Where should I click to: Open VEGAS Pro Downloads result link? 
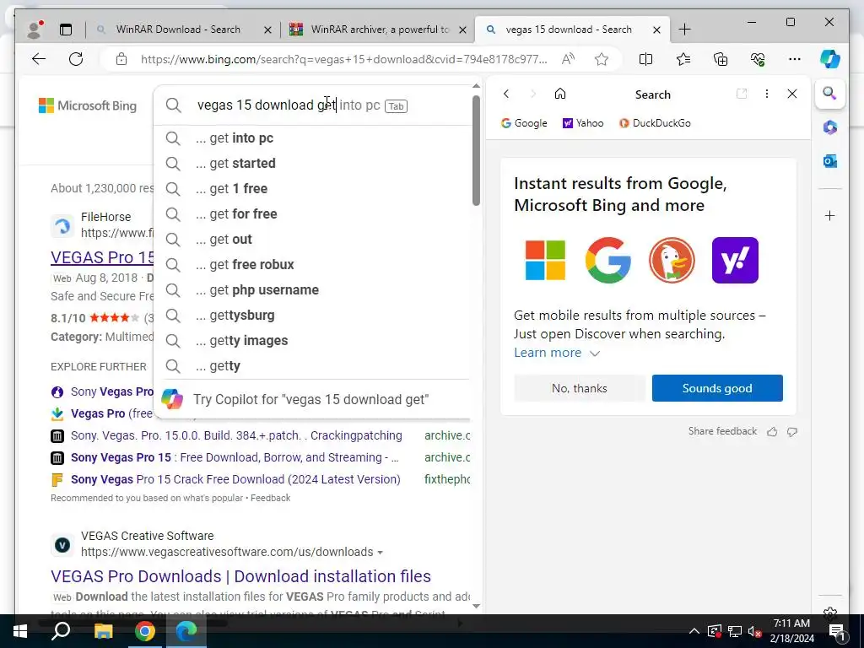pos(240,576)
